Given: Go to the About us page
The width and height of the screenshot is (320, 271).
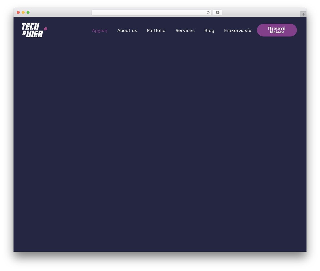Looking at the screenshot, I should tap(127, 30).
